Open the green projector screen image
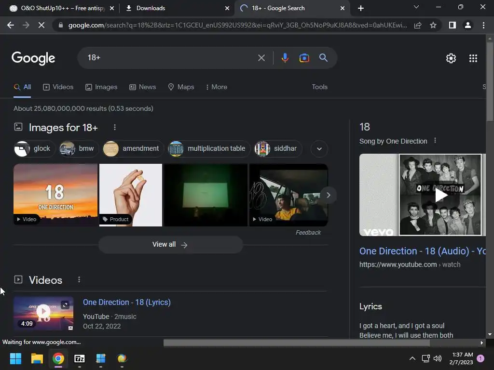 coord(206,195)
